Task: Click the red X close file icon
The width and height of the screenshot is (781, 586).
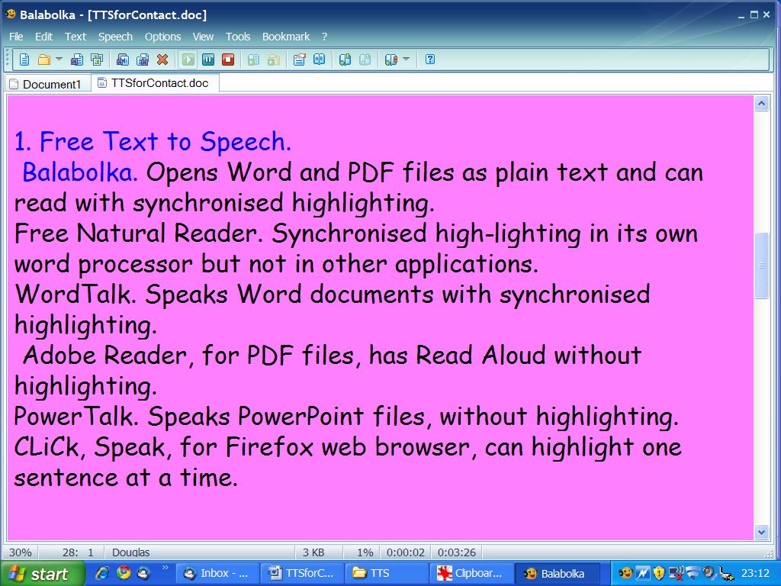Action: tap(162, 60)
